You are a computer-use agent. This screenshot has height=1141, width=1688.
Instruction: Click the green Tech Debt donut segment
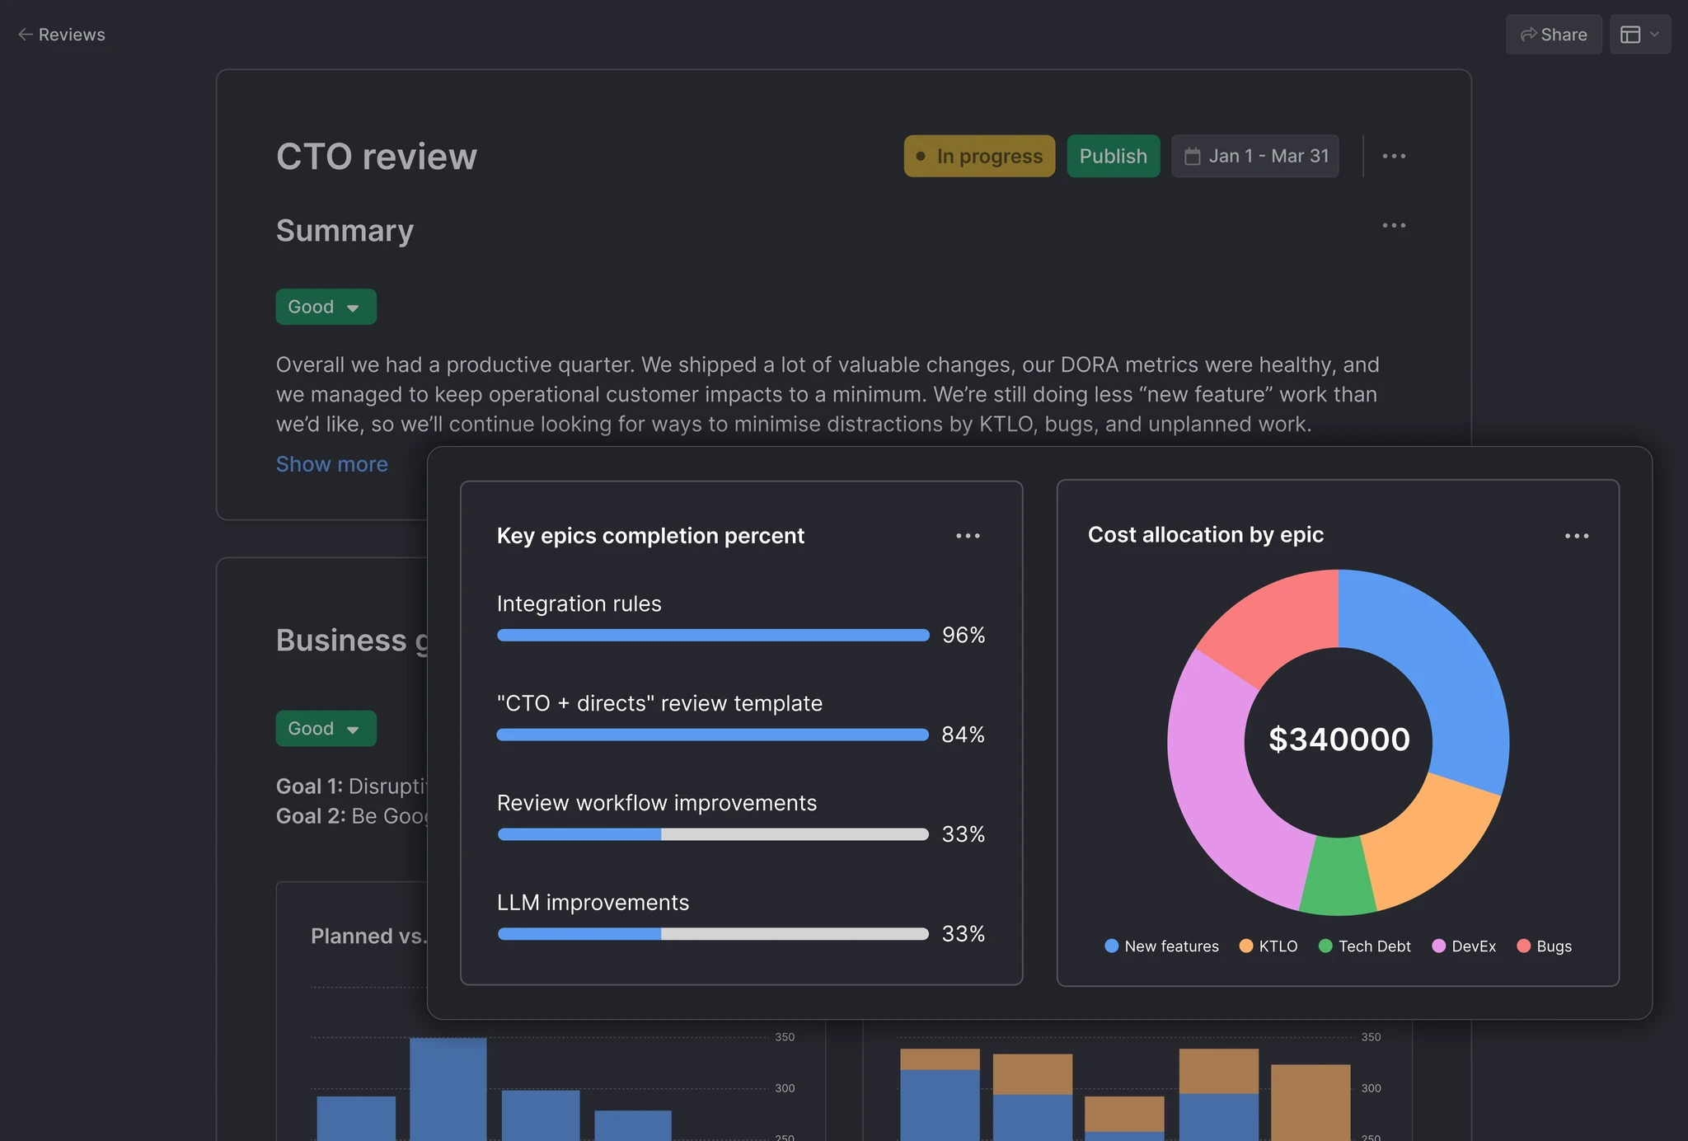coord(1338,876)
